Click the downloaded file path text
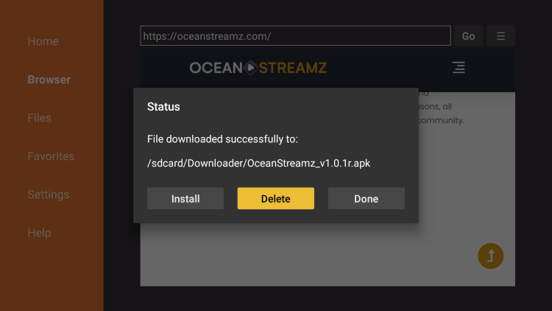The width and height of the screenshot is (552, 311). coord(259,164)
